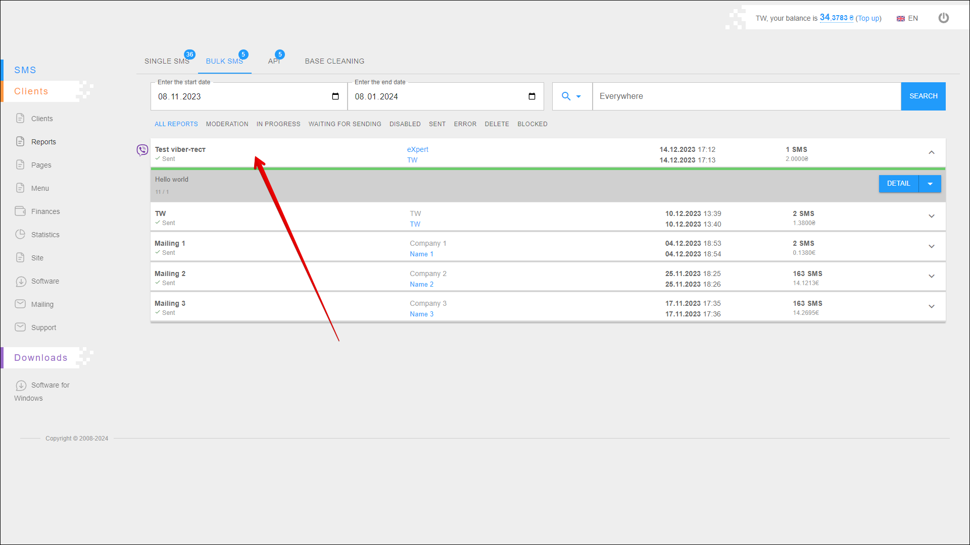This screenshot has height=545, width=970.
Task: Open the search scope magnifier dropdown
Action: (x=571, y=96)
